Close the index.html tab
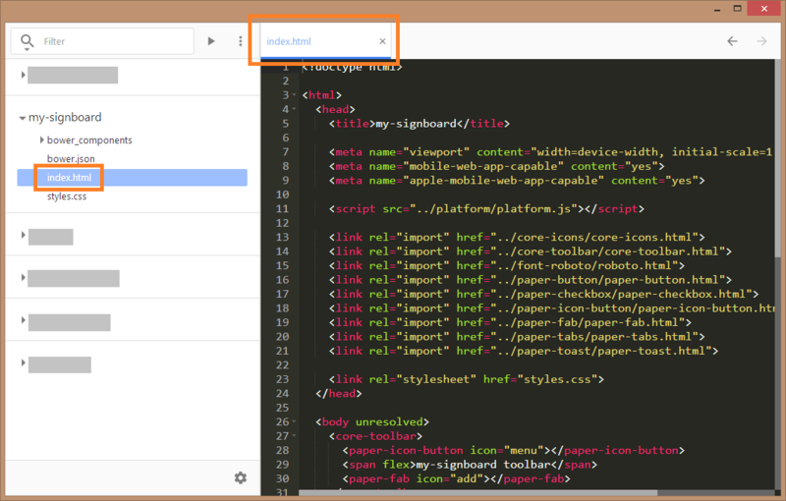This screenshot has width=786, height=501. tap(382, 41)
